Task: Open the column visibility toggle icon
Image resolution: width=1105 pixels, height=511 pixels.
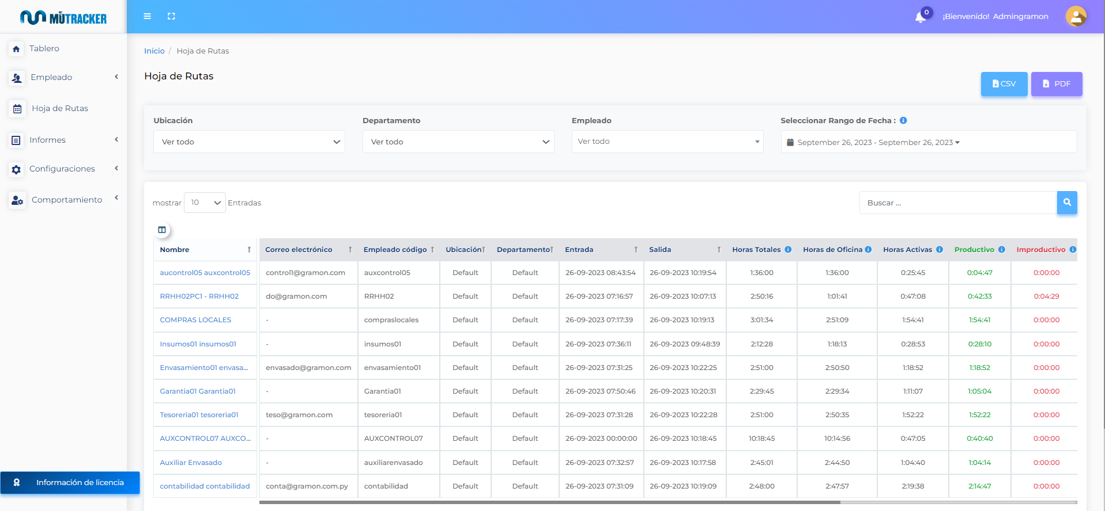Action: click(x=162, y=230)
